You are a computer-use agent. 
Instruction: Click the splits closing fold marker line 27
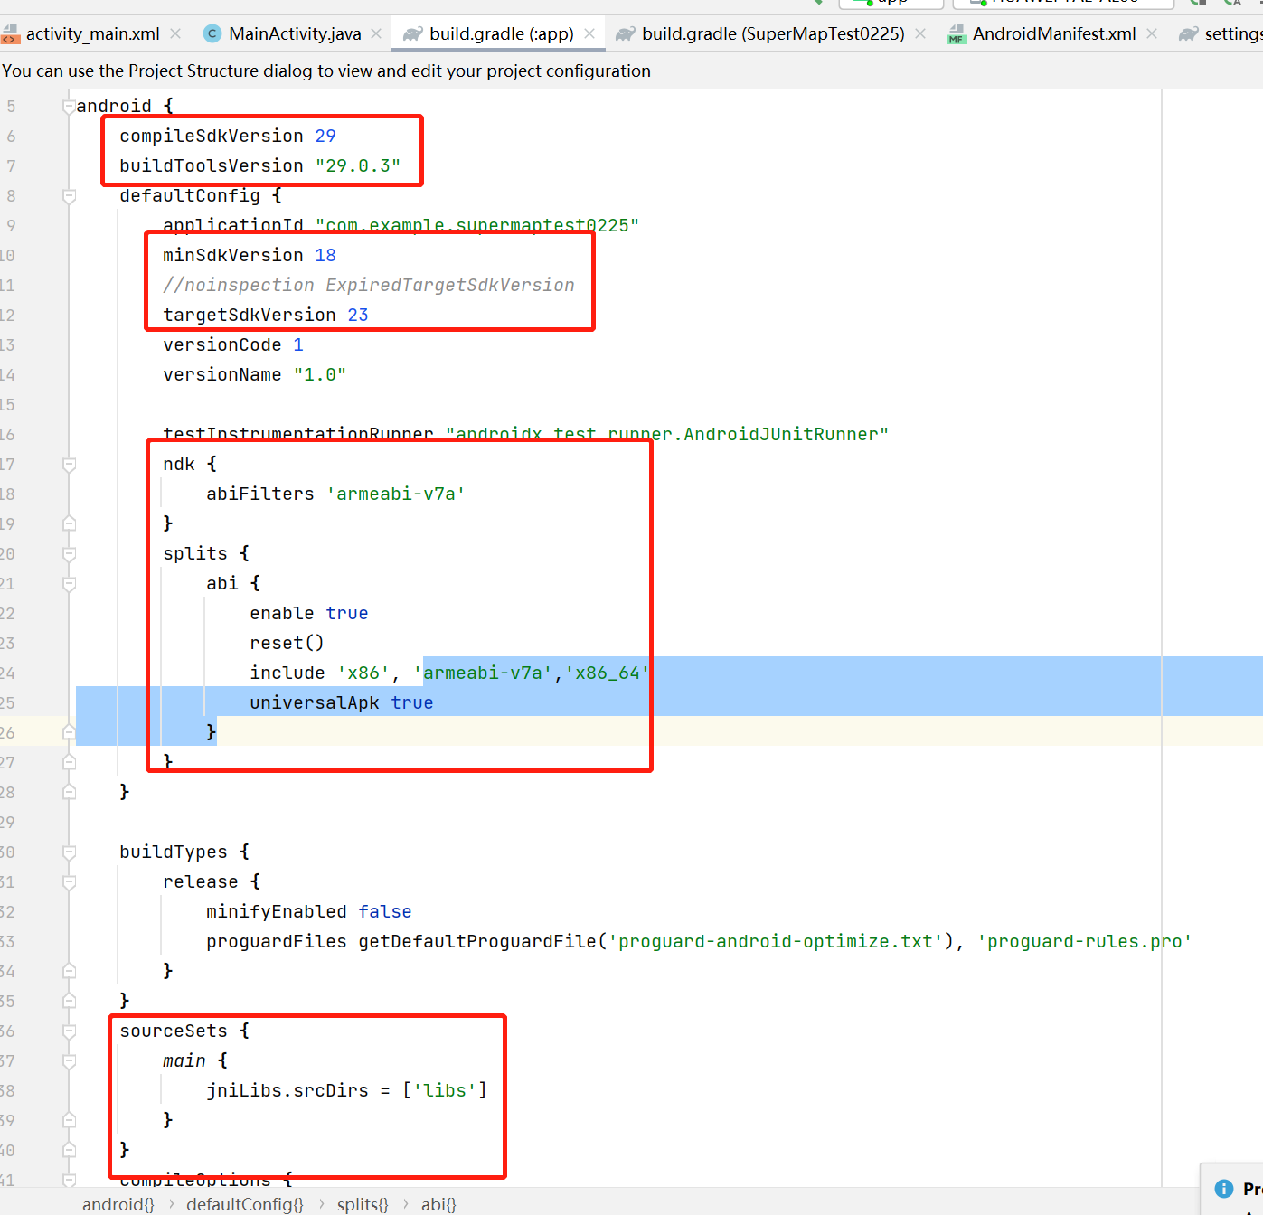pyautogui.click(x=69, y=762)
